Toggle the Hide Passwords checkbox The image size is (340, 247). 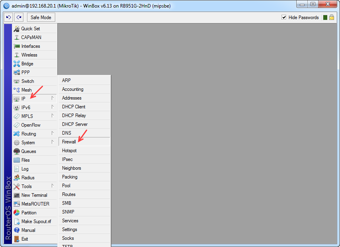(284, 18)
